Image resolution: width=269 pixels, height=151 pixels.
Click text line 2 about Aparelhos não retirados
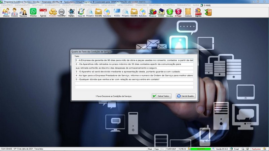pos(134,64)
